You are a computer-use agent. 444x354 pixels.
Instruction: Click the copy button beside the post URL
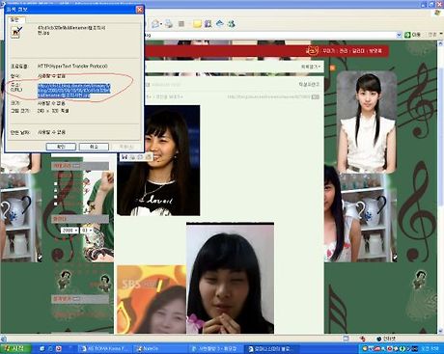click(316, 96)
